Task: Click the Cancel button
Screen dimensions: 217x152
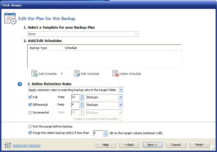Action: (x=176, y=145)
